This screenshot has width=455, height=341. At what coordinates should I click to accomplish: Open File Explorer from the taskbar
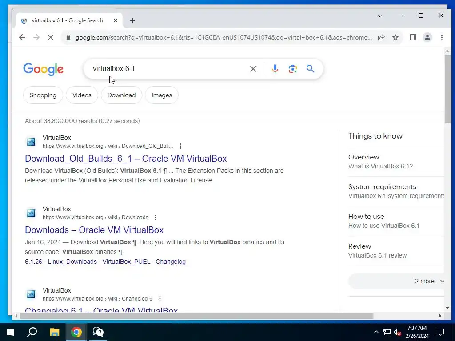54,332
